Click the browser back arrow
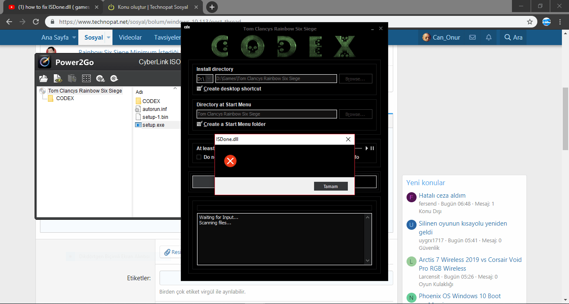The width and height of the screenshot is (569, 304). point(9,22)
